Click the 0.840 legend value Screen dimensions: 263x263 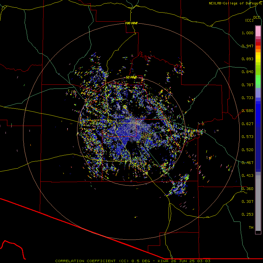click(x=248, y=72)
